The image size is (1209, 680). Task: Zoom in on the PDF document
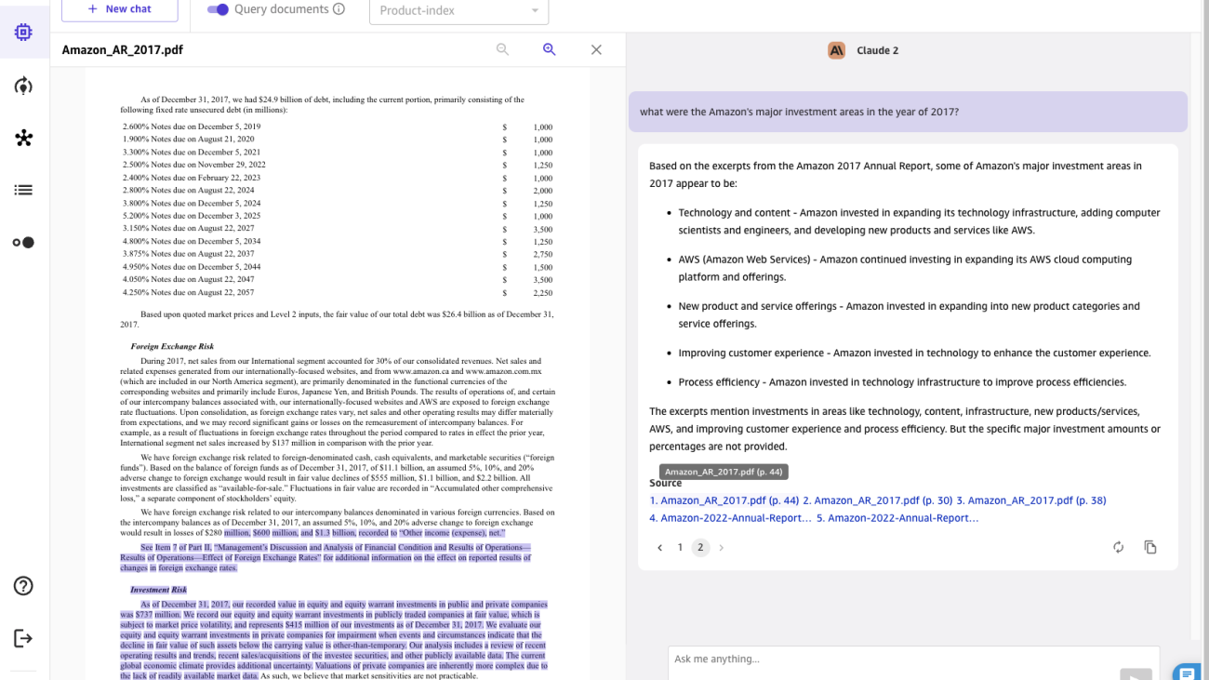pos(550,49)
